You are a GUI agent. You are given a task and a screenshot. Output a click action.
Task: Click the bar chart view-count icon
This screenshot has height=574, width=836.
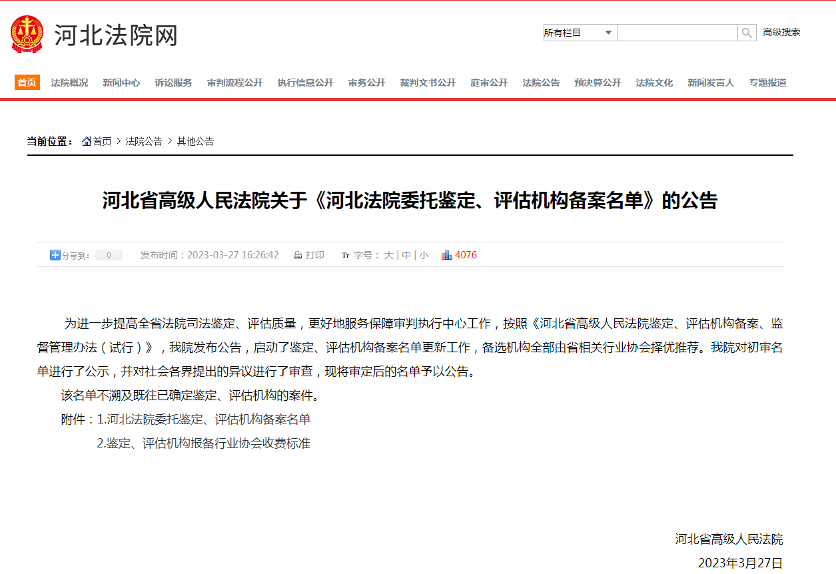(447, 255)
